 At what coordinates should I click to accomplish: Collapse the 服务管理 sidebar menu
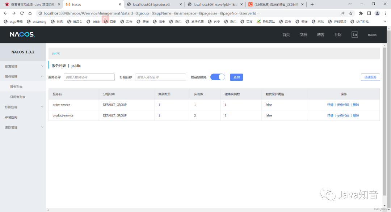[x=23, y=76]
